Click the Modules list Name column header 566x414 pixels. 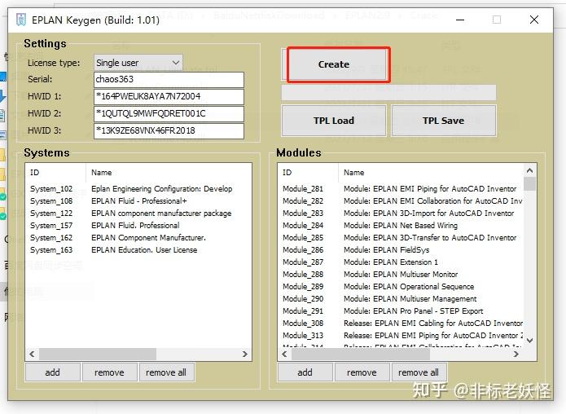point(431,173)
